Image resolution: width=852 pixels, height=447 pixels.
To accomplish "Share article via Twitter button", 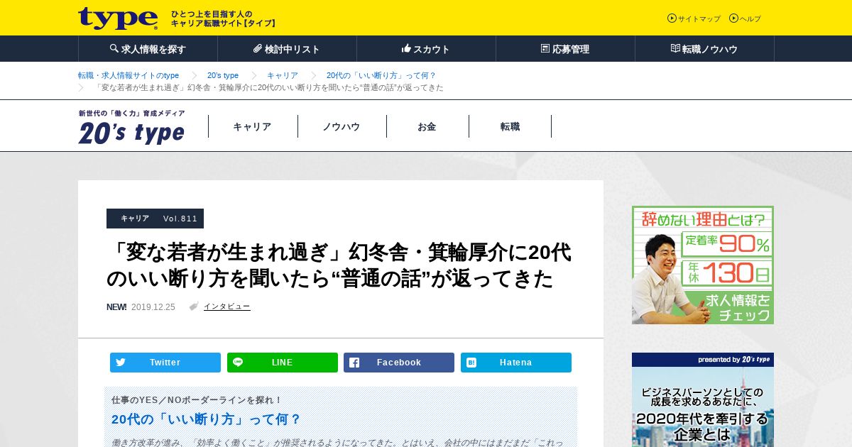I will 165,363.
